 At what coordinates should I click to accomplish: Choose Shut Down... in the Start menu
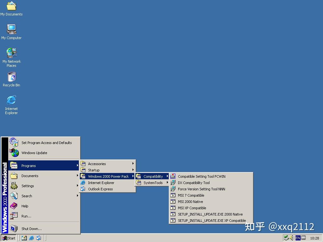tap(44, 228)
